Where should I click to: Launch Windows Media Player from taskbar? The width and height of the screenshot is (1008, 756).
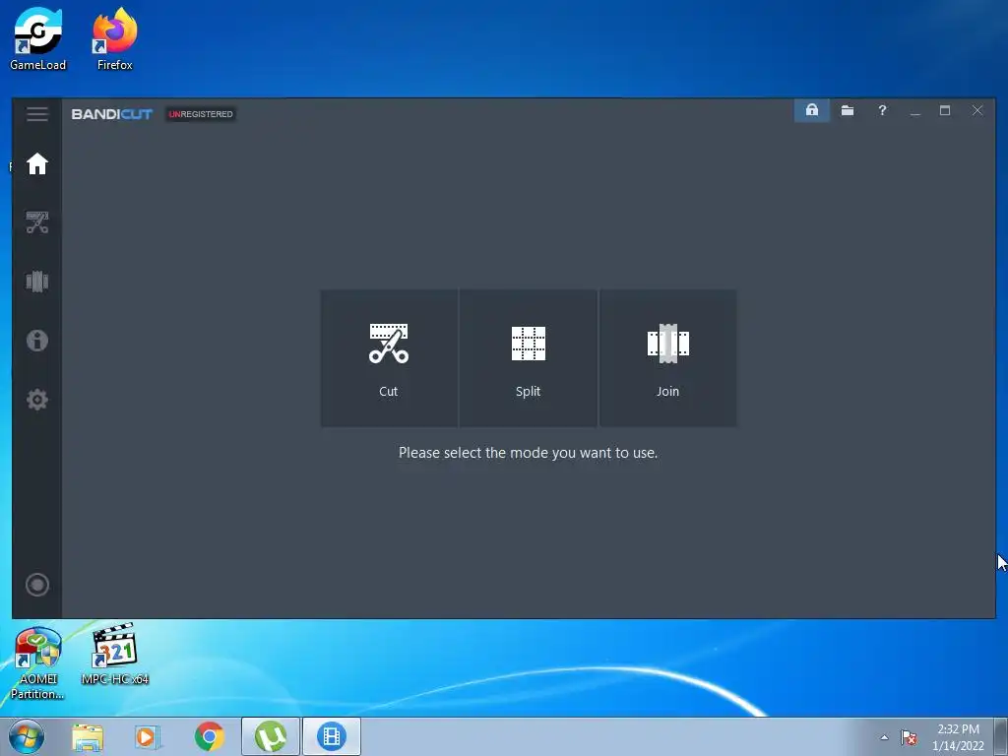tap(147, 736)
